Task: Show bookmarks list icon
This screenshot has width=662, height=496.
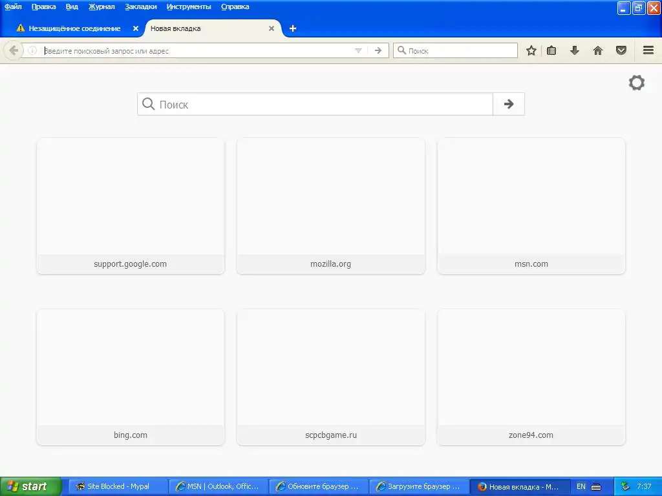Action: 551,50
